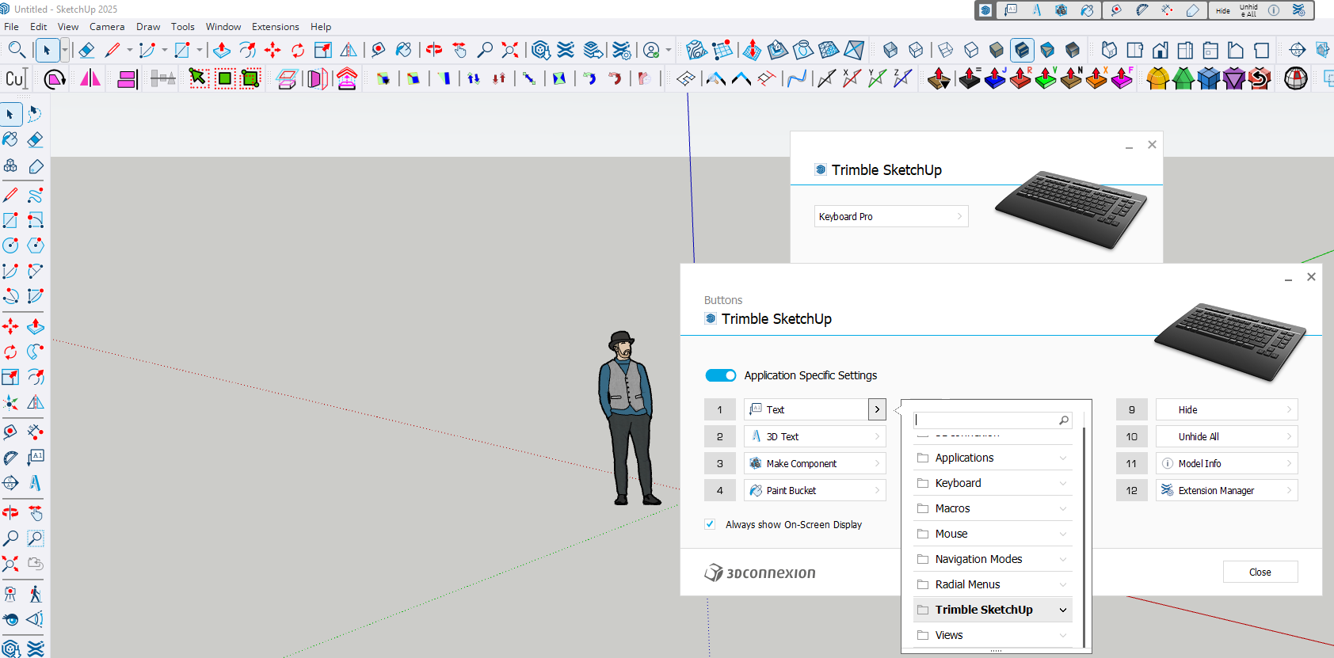Click button 3 assignment Make Component

(815, 463)
